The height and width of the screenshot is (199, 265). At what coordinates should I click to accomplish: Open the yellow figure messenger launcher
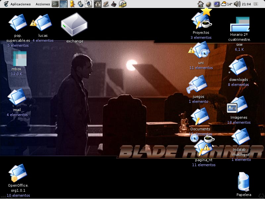tap(72, 4)
